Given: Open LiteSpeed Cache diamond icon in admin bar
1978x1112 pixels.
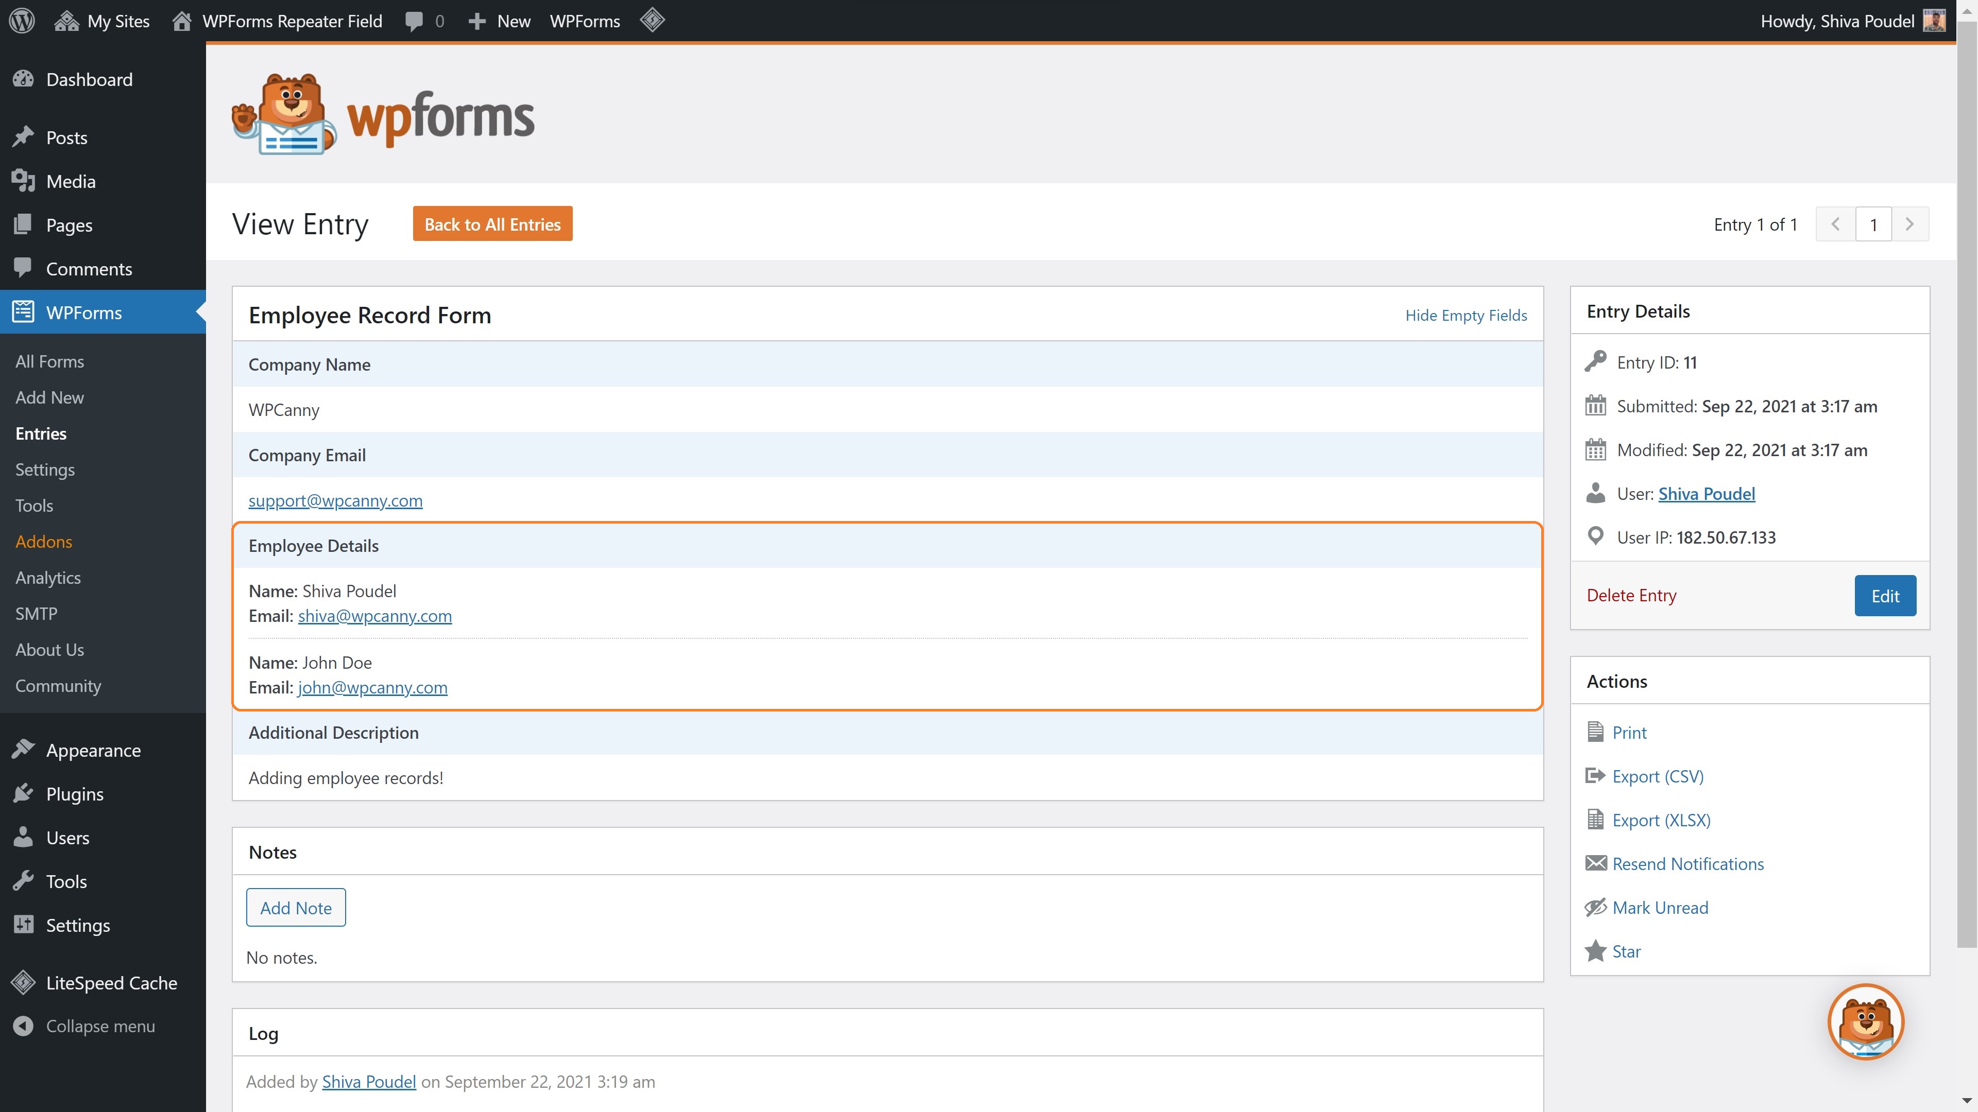Looking at the screenshot, I should click(x=652, y=21).
